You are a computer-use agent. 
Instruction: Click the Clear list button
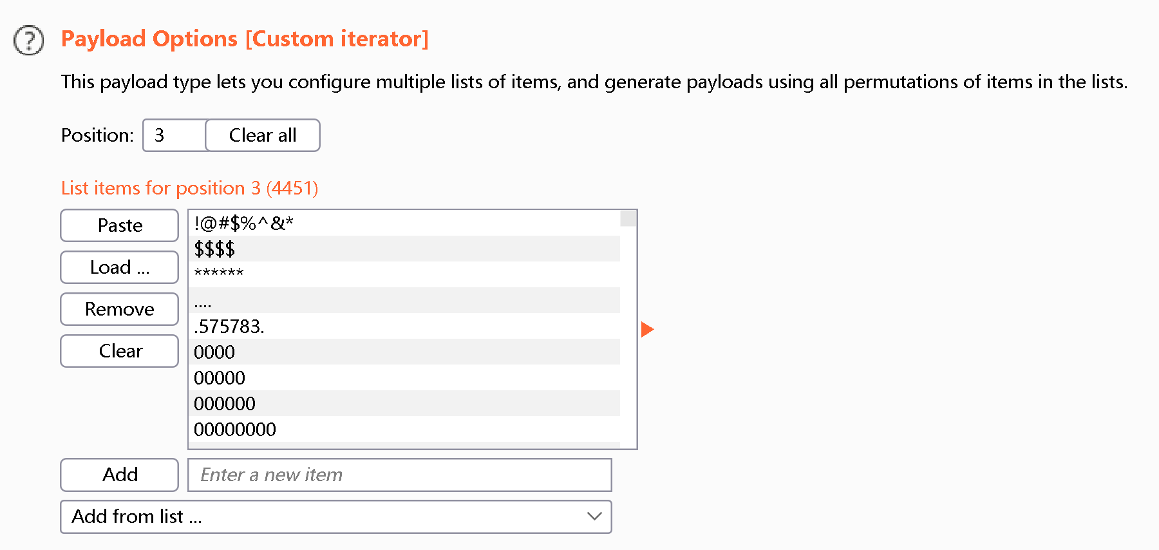pos(119,351)
